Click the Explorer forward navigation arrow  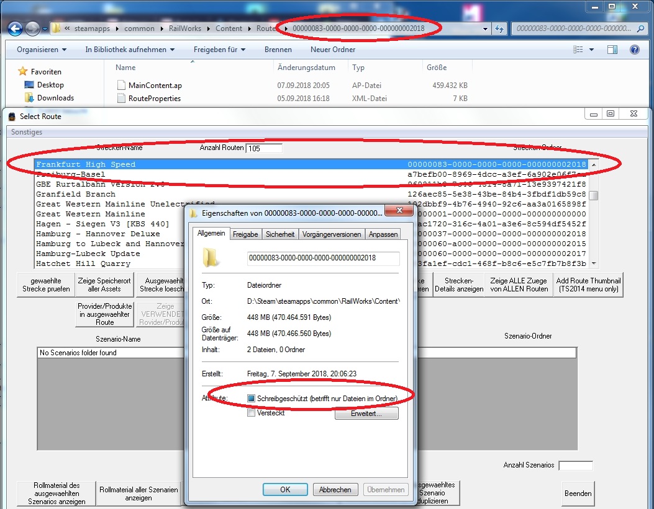click(x=33, y=29)
